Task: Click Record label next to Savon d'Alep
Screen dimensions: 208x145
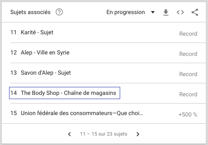Action: coord(188,74)
